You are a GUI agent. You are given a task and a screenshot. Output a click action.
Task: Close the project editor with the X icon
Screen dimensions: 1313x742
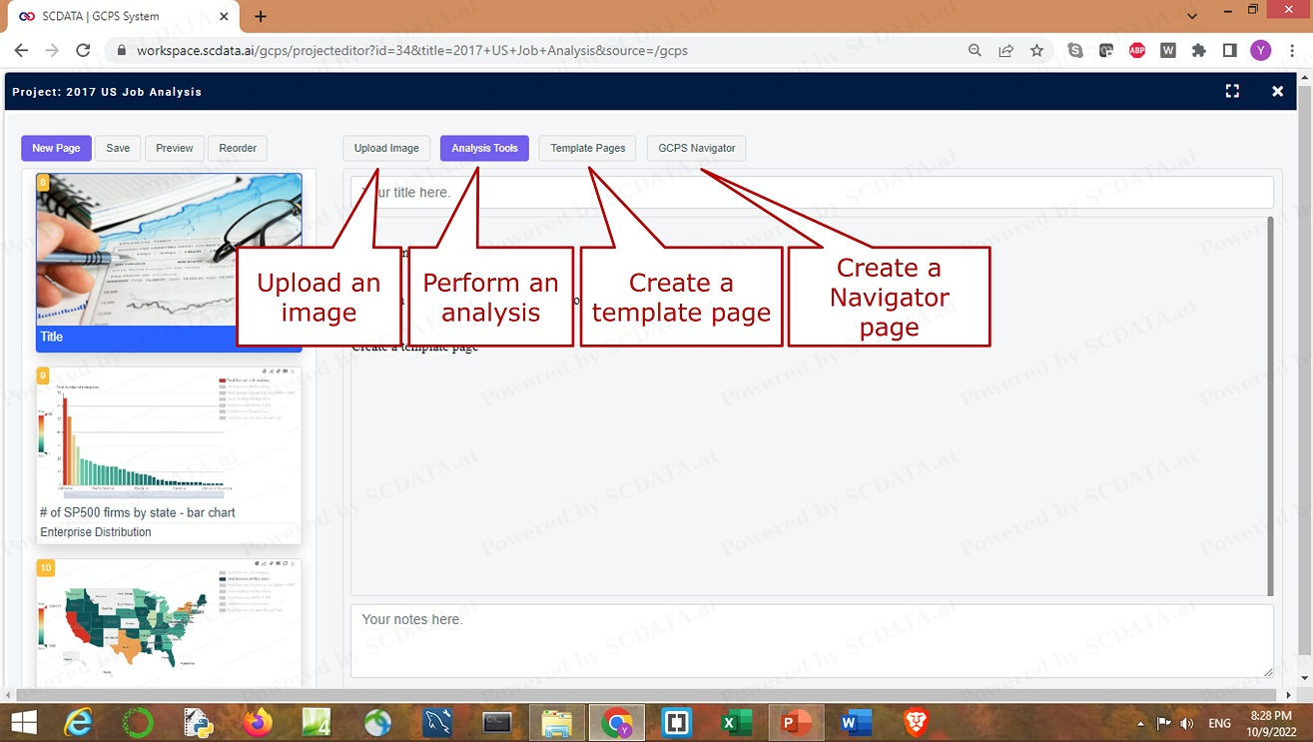[1277, 91]
